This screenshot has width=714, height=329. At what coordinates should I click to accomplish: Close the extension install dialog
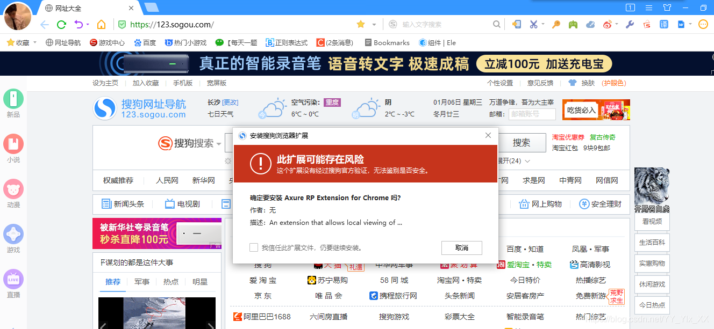(x=488, y=135)
